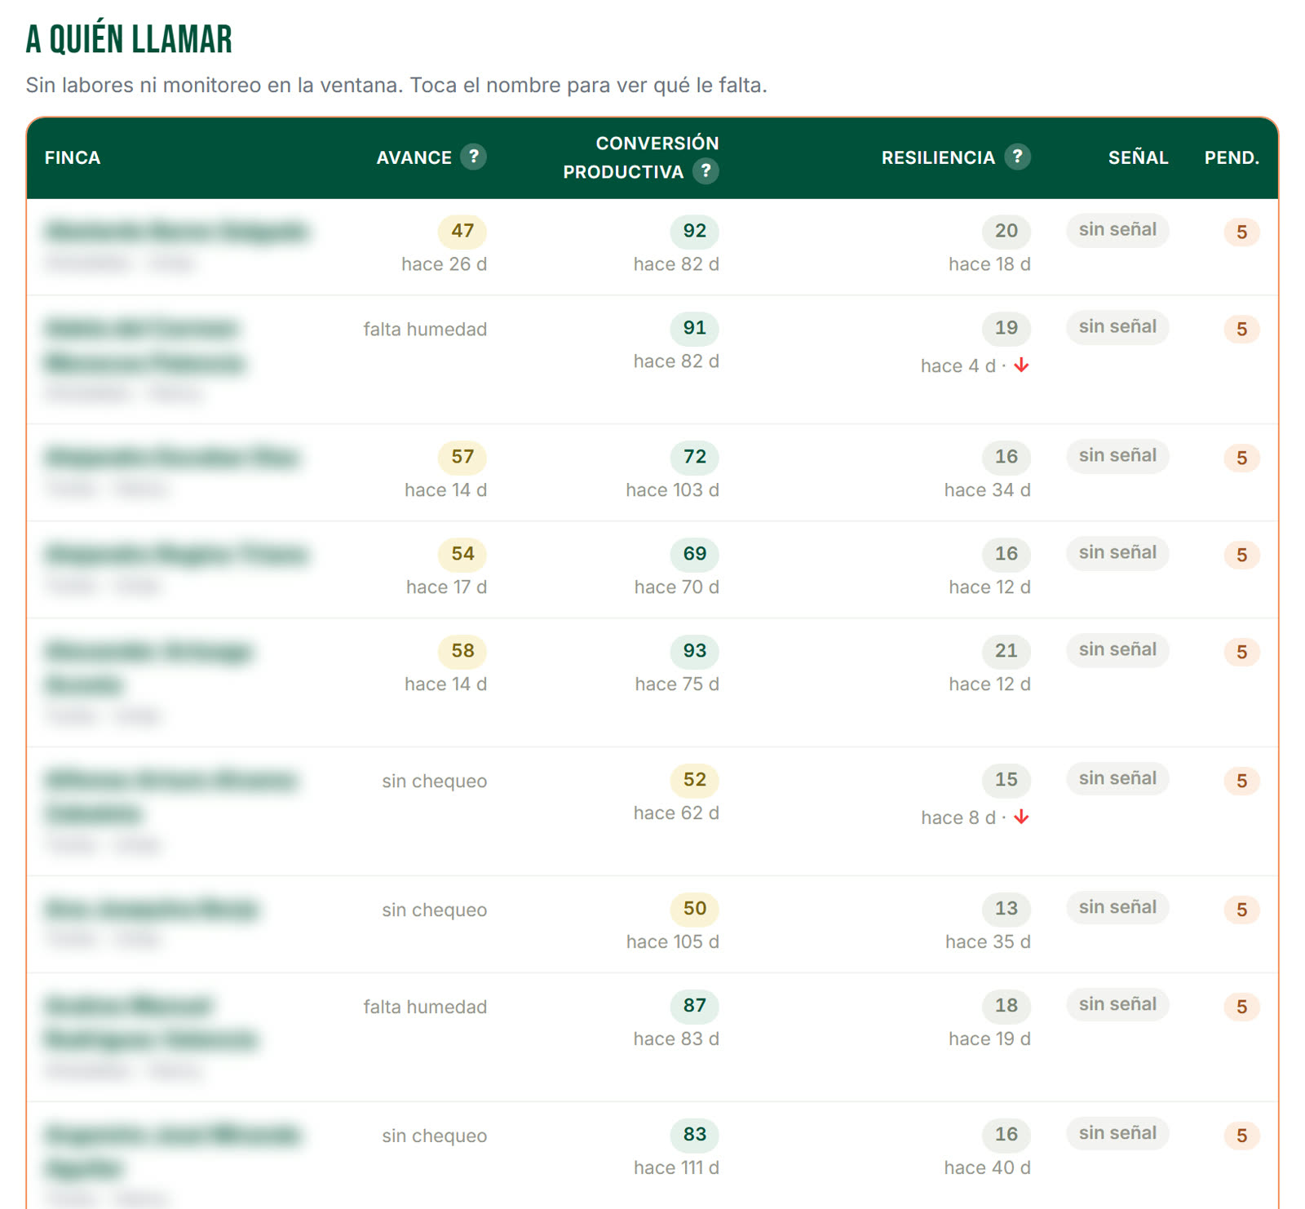This screenshot has width=1305, height=1209.
Task: Click the SEÑAL column header
Action: click(1138, 157)
